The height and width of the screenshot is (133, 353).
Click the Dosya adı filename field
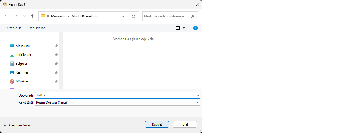[115, 95]
